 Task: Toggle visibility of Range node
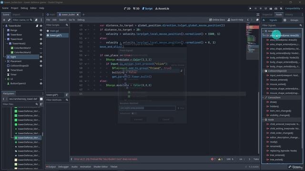[41, 30]
